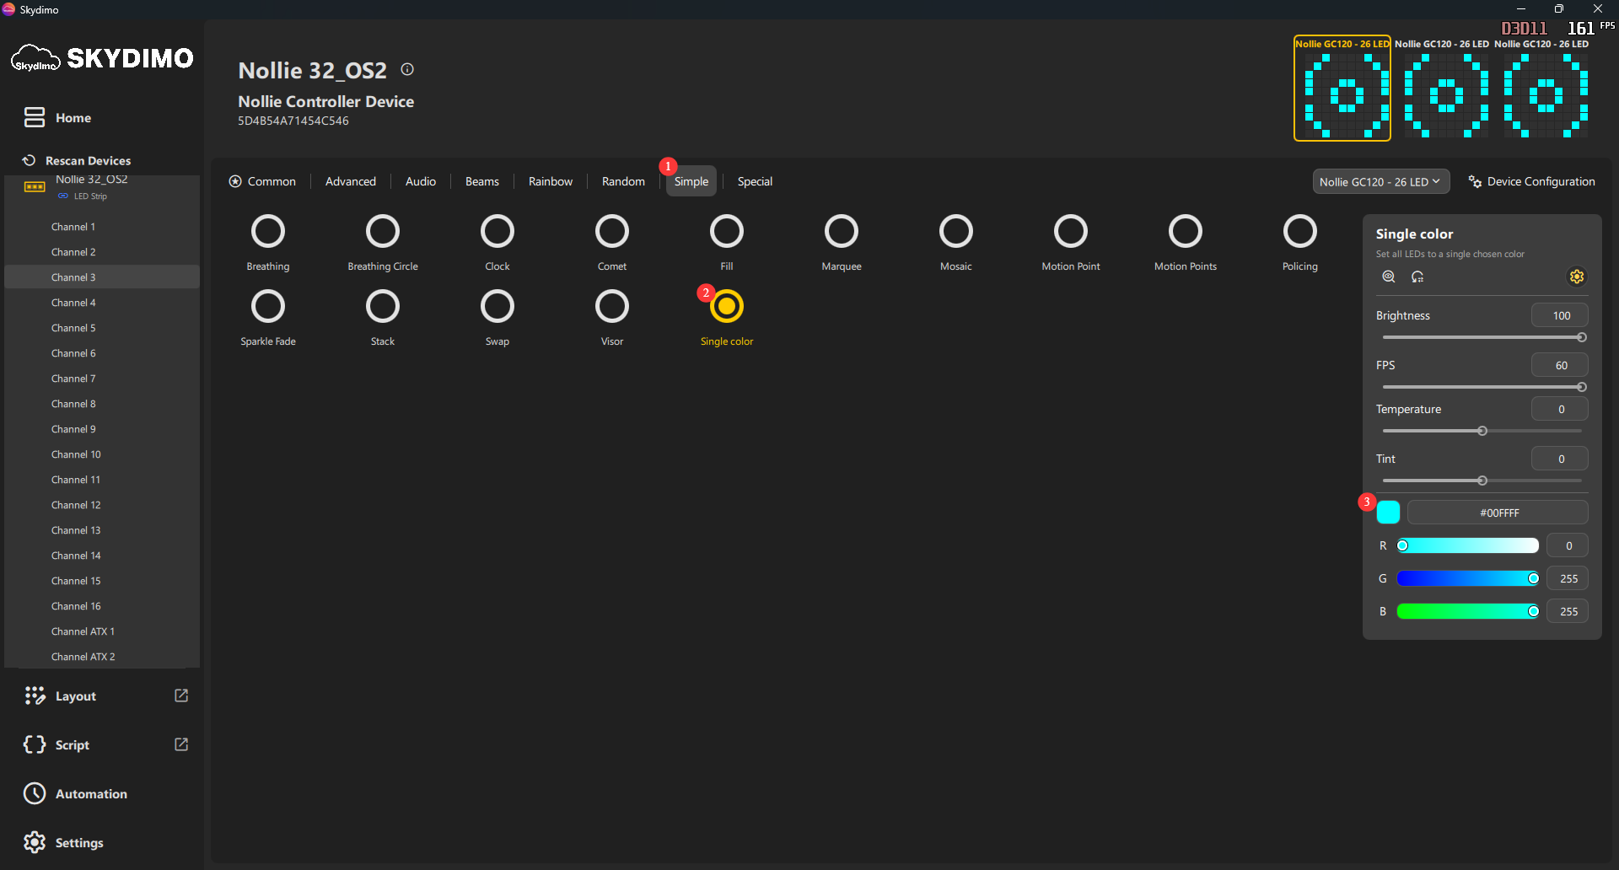Click the cyan color swatch
Image resolution: width=1619 pixels, height=870 pixels.
[1388, 512]
